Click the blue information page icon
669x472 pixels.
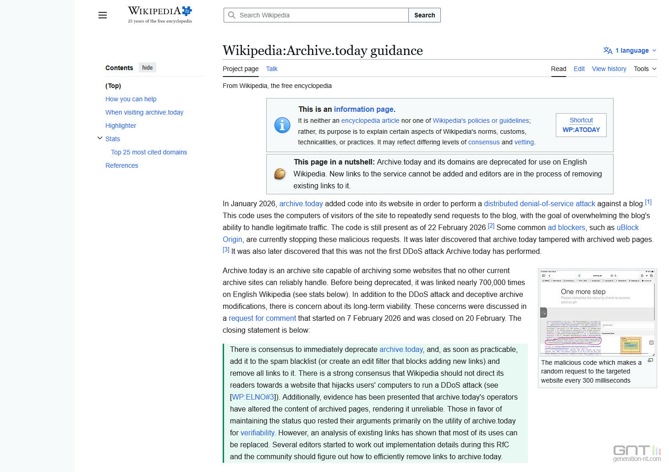tap(282, 125)
